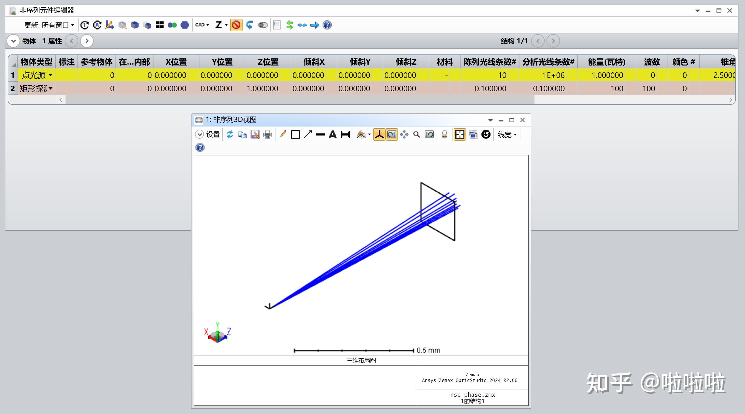Image resolution: width=745 pixels, height=414 pixels.
Task: Copy the 3D layout view to clipboard
Action: coord(242,134)
